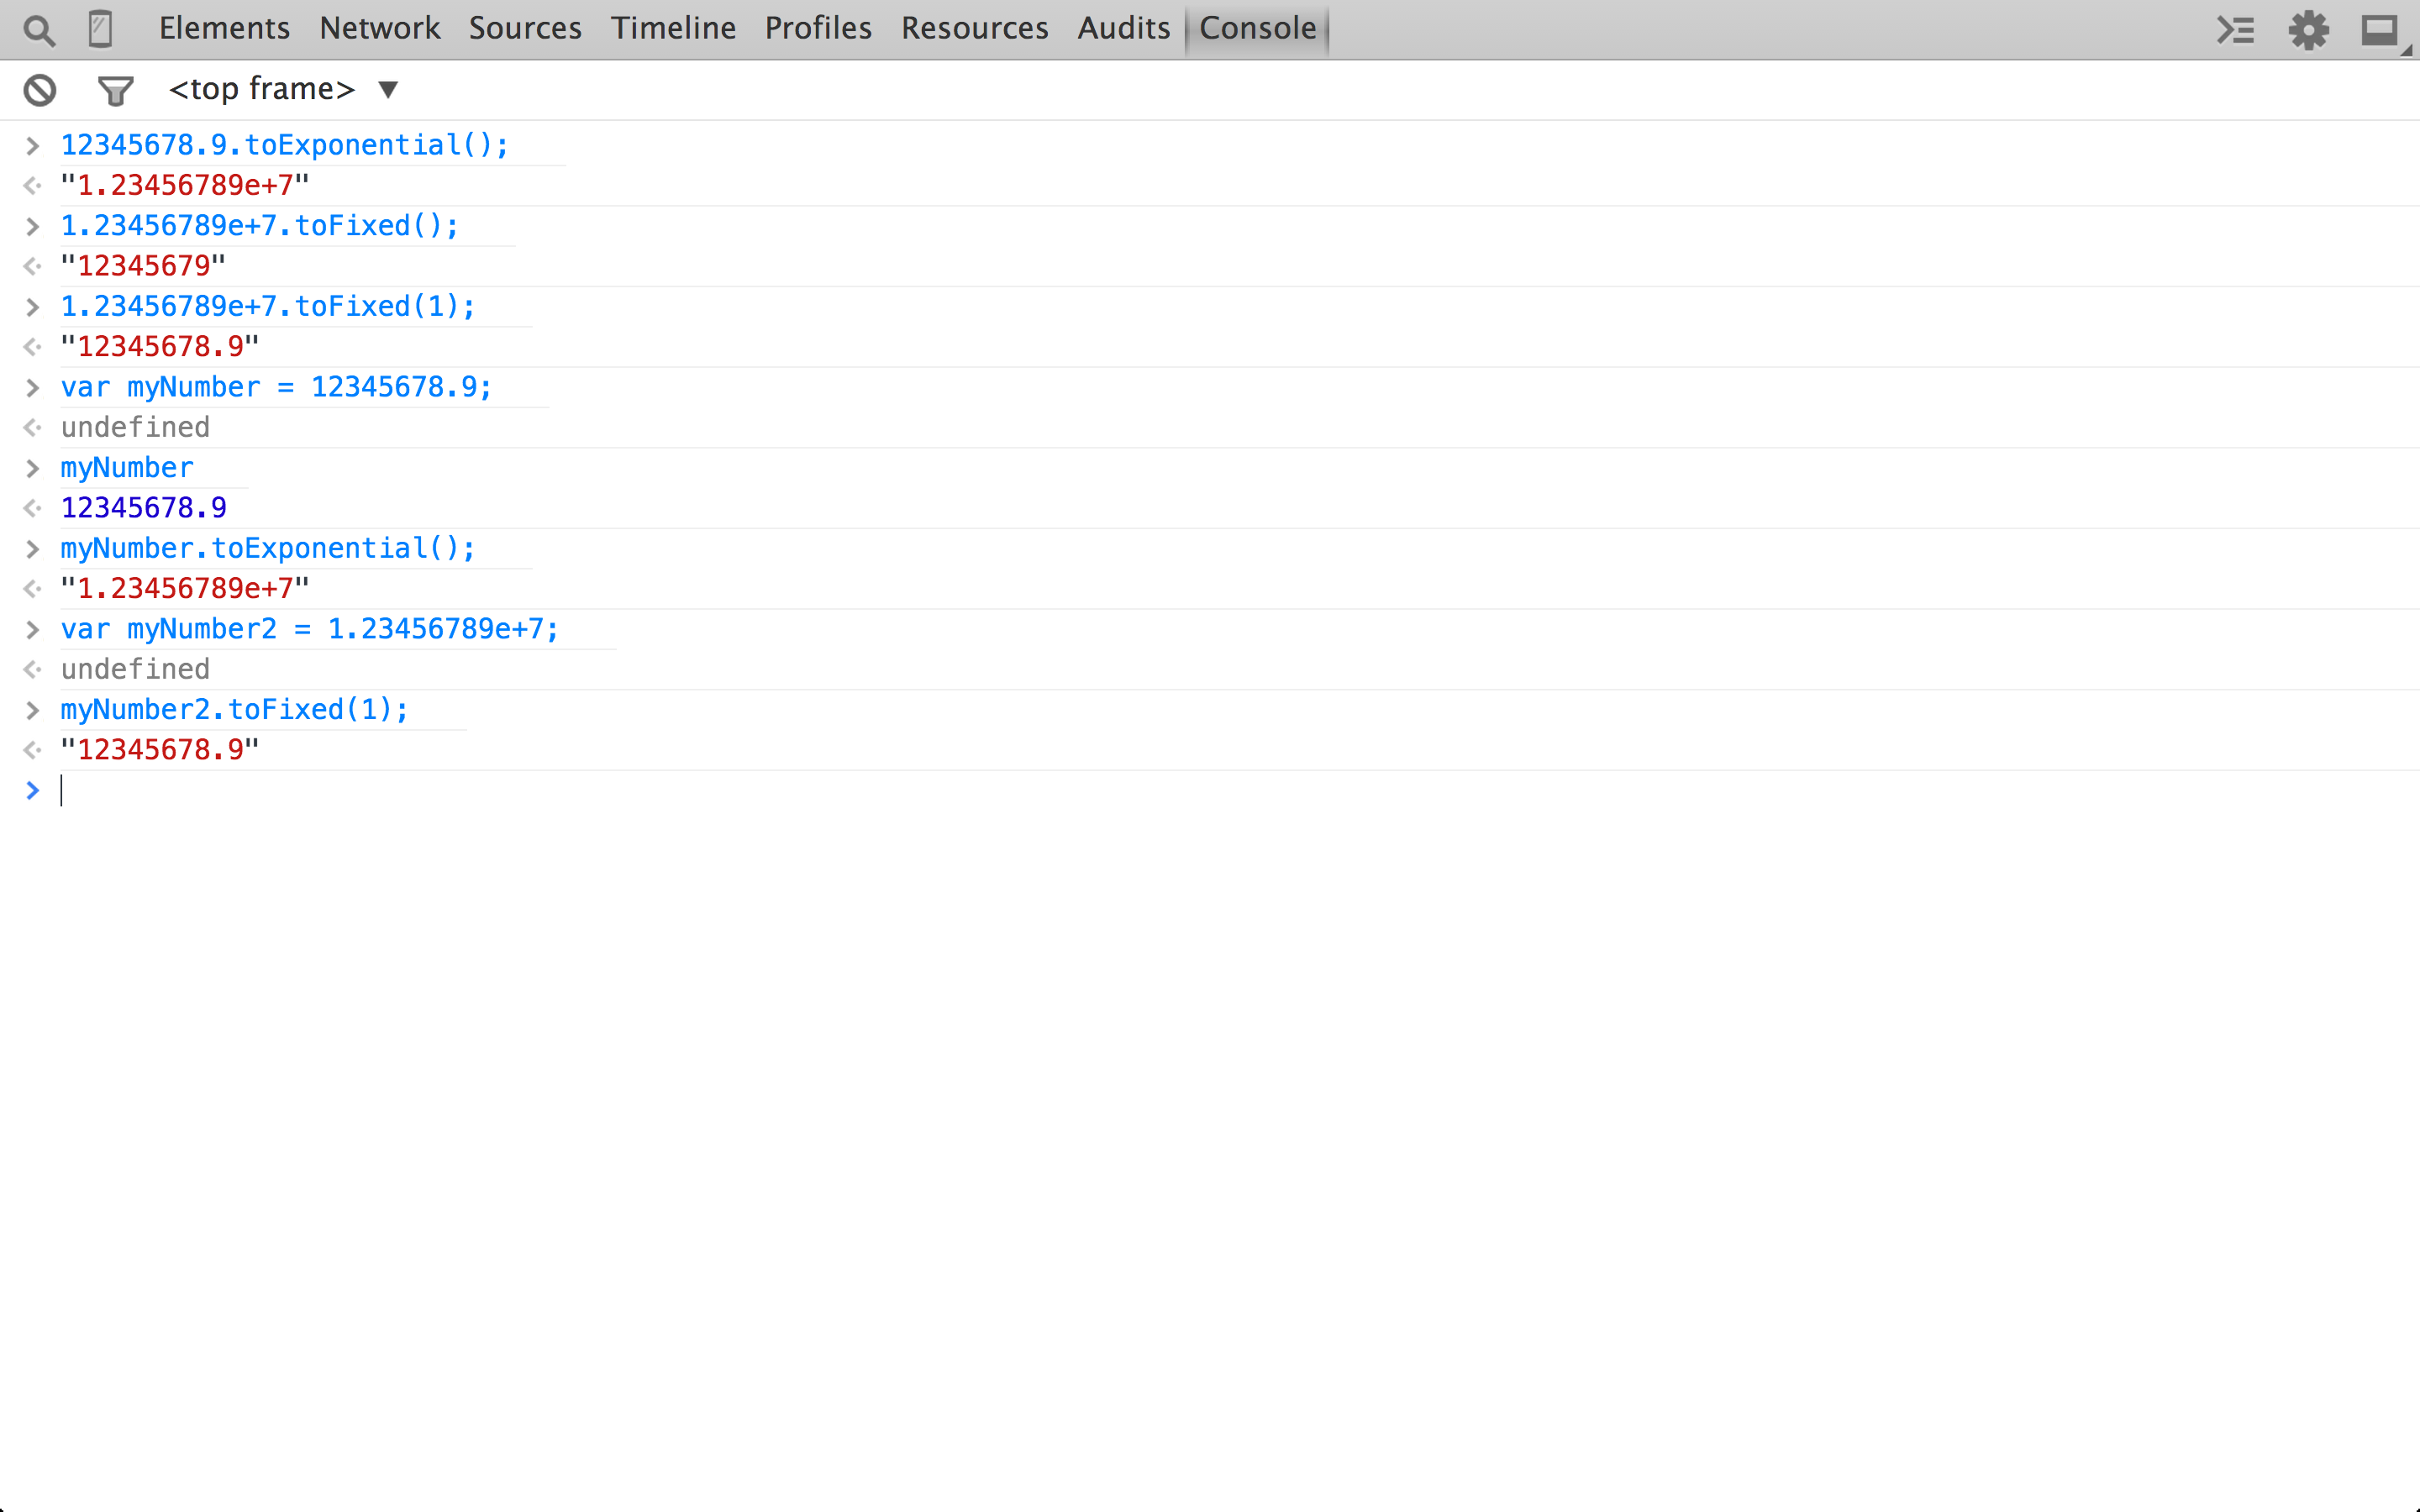Clear the console log with the clear icon

coord(40,90)
